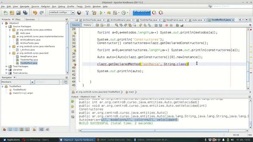This screenshot has height=142, width=253.
Task: Switch the editor to History view
Action: click(x=87, y=25)
